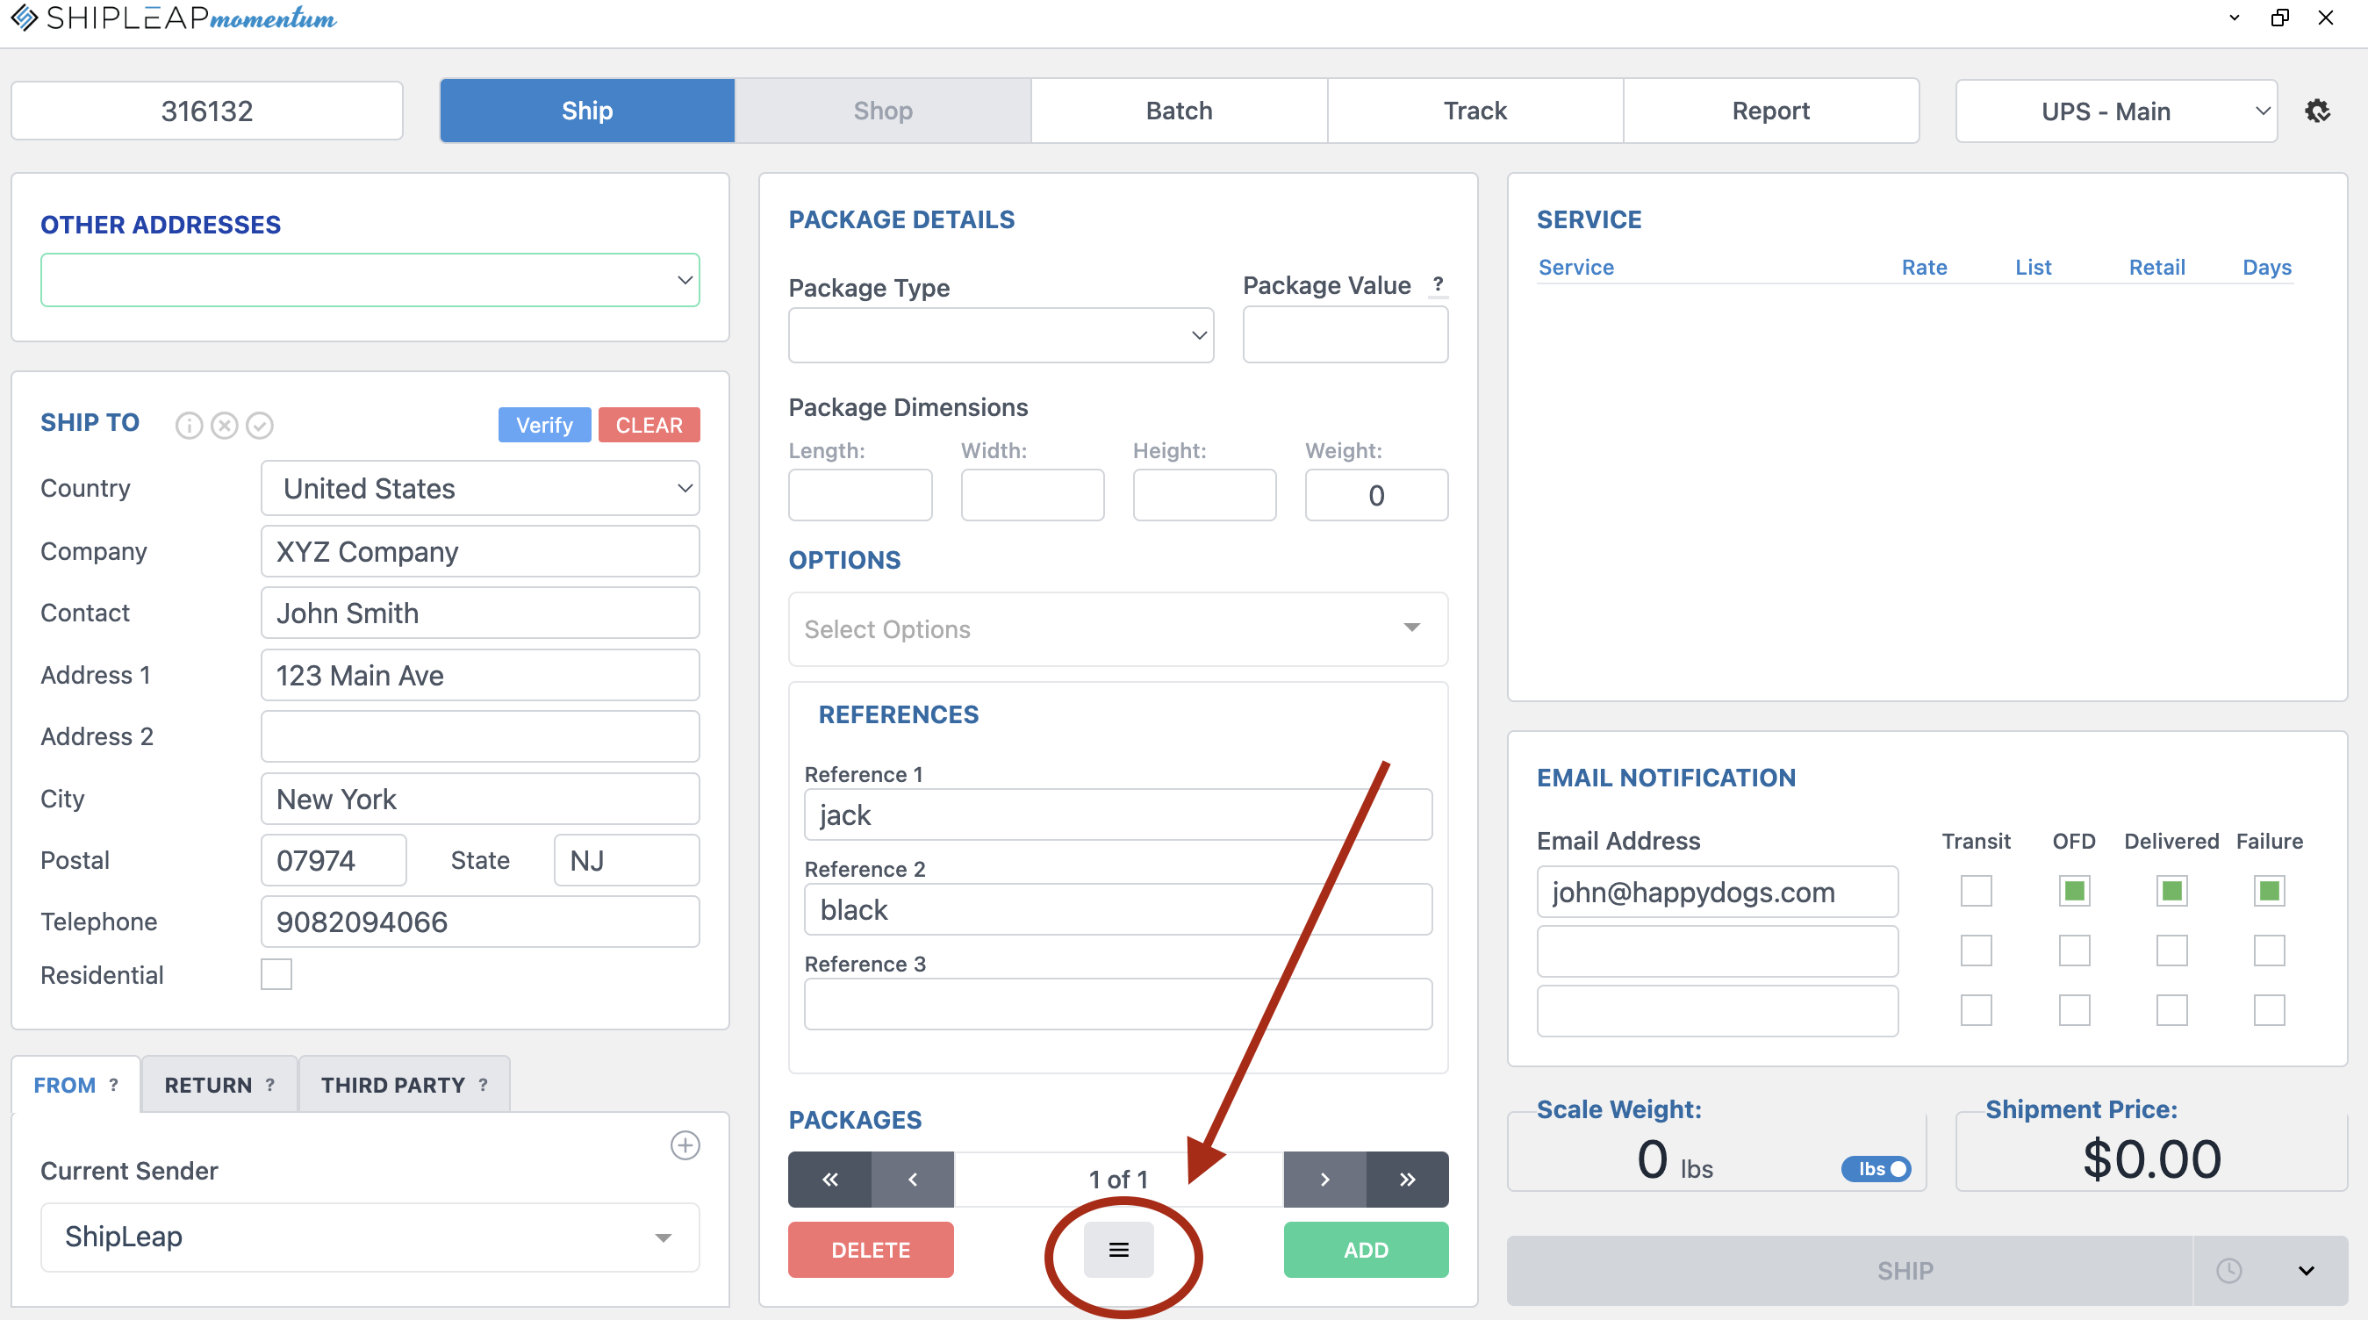Screen dimensions: 2368x1320
Task: Open the Package Type dropdown
Action: coord(1001,335)
